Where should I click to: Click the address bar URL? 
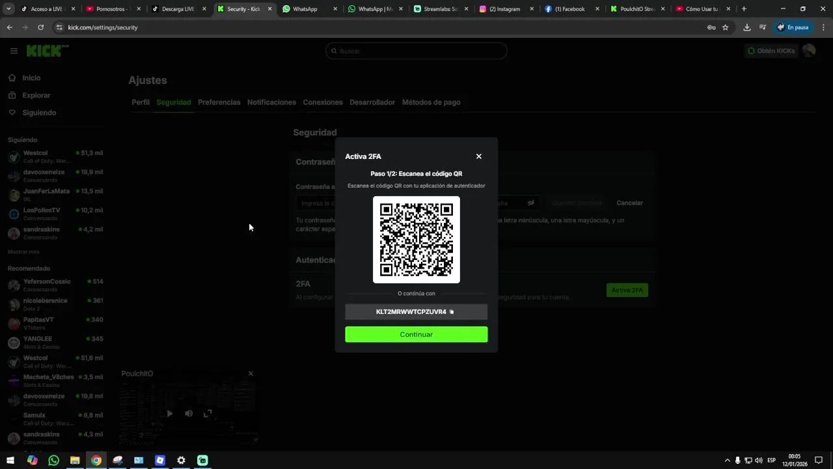103,27
